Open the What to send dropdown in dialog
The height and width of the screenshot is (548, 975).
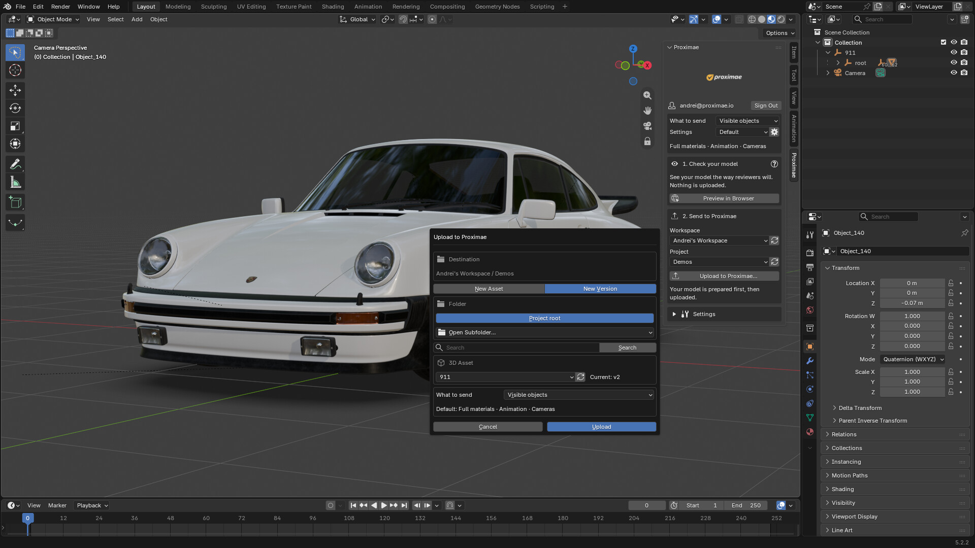coord(579,395)
